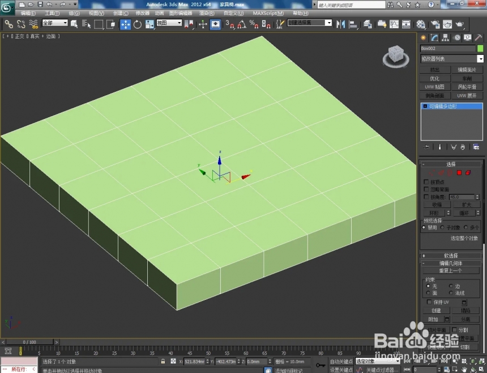Open the Render Setup teapot icon
This screenshot has height=373, width=487.
pyautogui.click(x=435, y=24)
